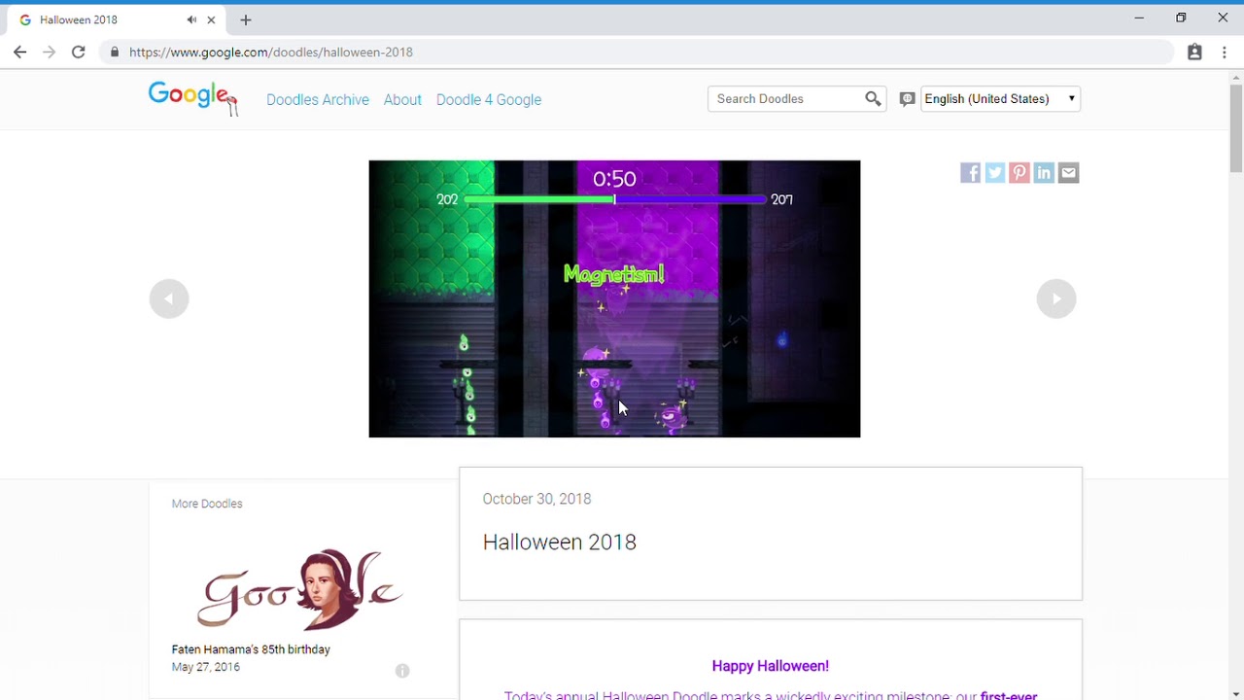Click the Halloween 2018 heading
This screenshot has height=700, width=1244.
click(x=560, y=542)
